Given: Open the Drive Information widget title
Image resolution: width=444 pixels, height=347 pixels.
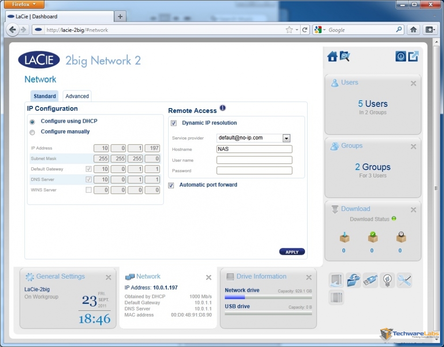Looking at the screenshot, I should pyautogui.click(x=261, y=276).
